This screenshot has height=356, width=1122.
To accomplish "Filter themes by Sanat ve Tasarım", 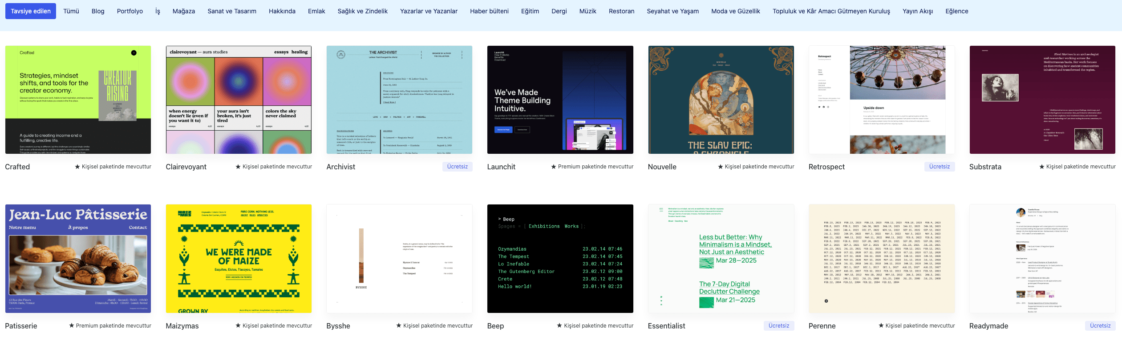I will (x=232, y=11).
